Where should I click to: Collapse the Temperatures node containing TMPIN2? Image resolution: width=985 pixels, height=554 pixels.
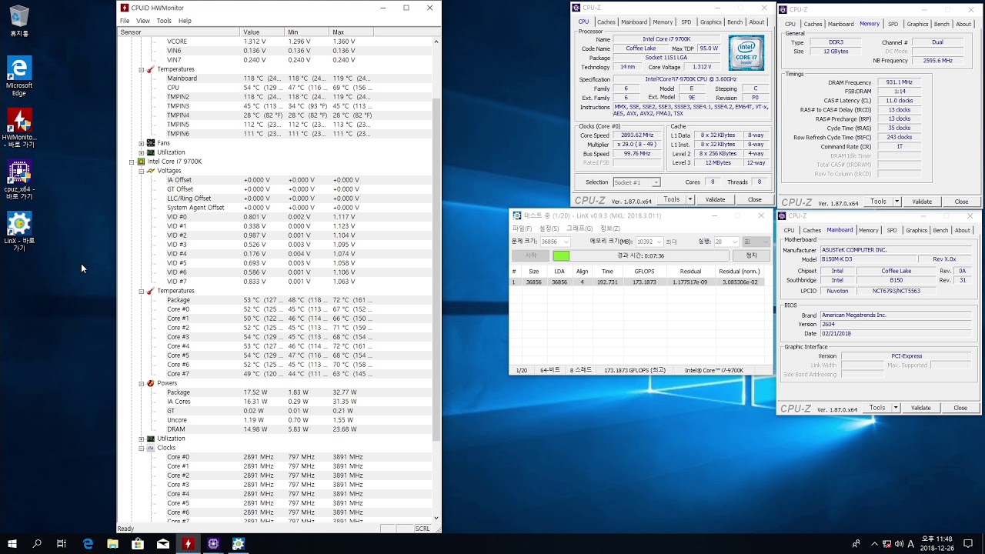click(142, 69)
